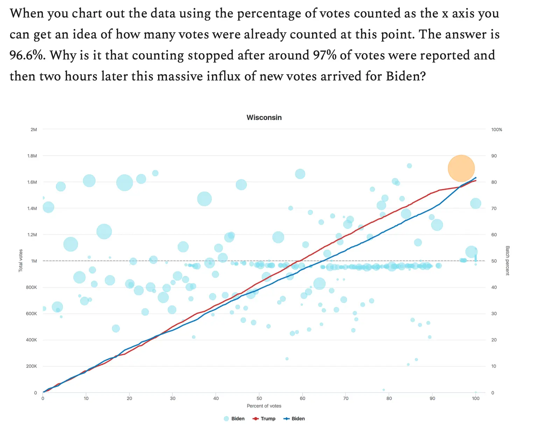Viewport: 543px width, 433px height.
Task: Click the 100% label on the right axis
Action: click(x=496, y=130)
